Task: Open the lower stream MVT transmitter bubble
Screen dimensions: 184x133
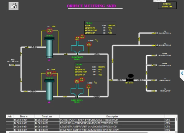Action: pyautogui.click(x=77, y=81)
